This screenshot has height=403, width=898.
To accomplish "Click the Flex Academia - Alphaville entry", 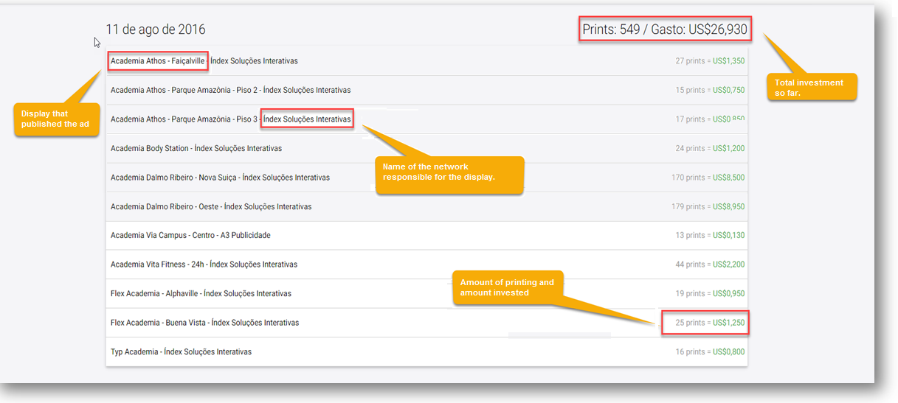I will point(201,294).
